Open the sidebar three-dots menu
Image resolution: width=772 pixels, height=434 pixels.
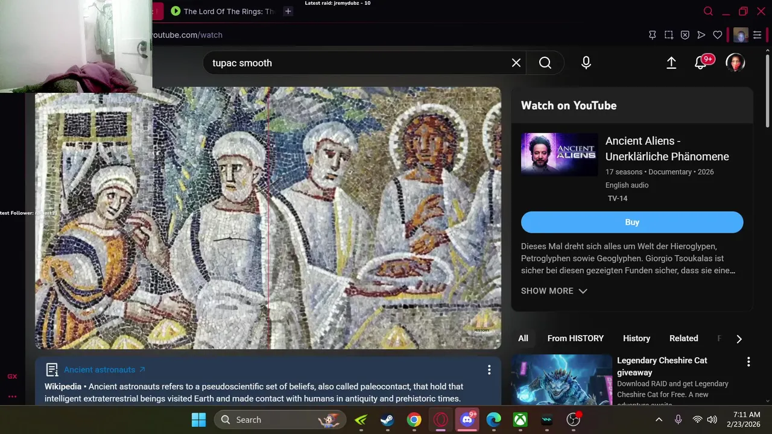12,396
